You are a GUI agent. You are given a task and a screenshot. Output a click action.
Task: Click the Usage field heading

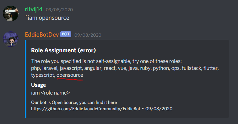(x=38, y=85)
